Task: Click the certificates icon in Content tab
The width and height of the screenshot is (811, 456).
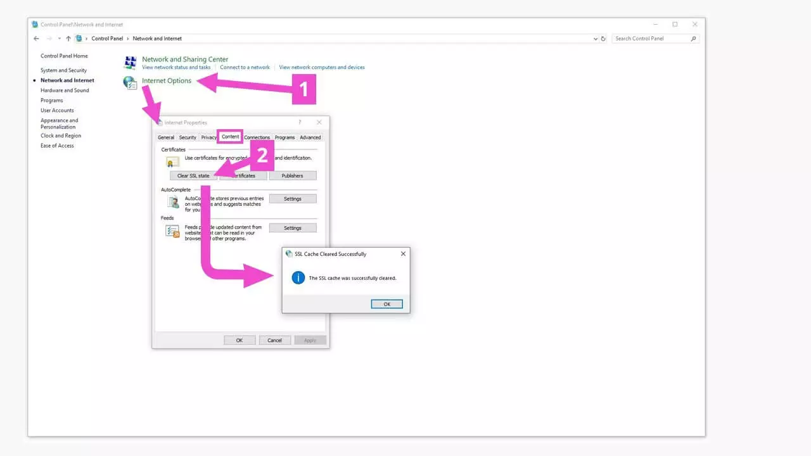Action: (172, 161)
